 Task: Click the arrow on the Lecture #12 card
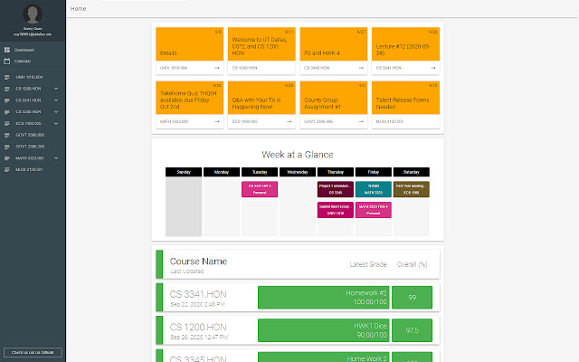pos(432,68)
